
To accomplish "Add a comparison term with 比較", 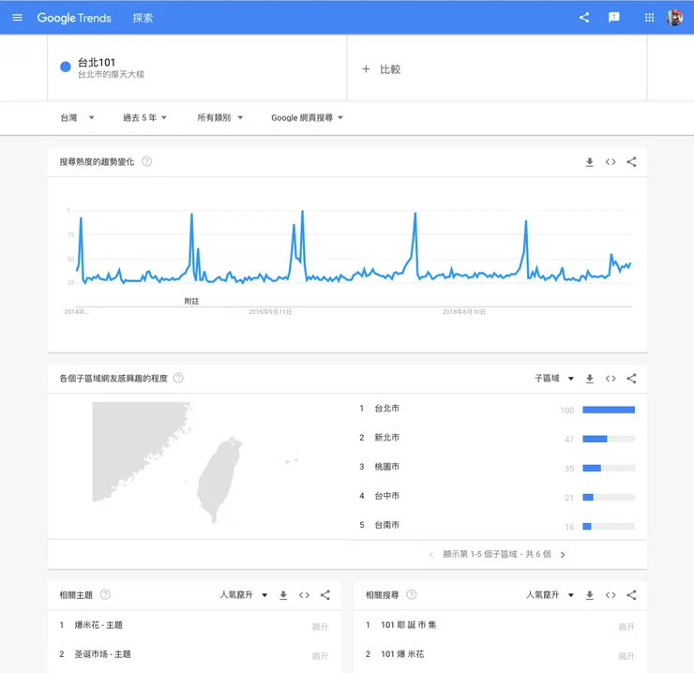I will point(381,69).
